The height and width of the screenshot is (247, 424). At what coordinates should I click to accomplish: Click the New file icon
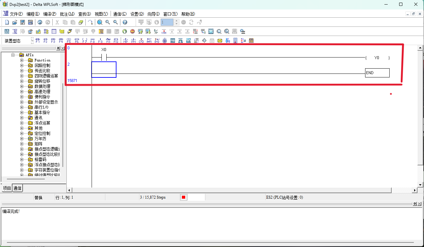(x=7, y=22)
